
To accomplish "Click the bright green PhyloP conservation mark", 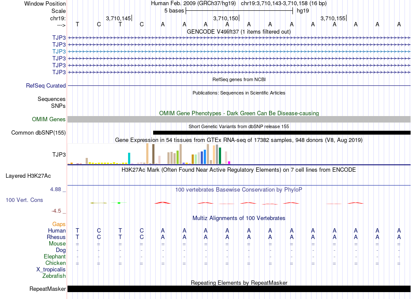I will (119, 203).
